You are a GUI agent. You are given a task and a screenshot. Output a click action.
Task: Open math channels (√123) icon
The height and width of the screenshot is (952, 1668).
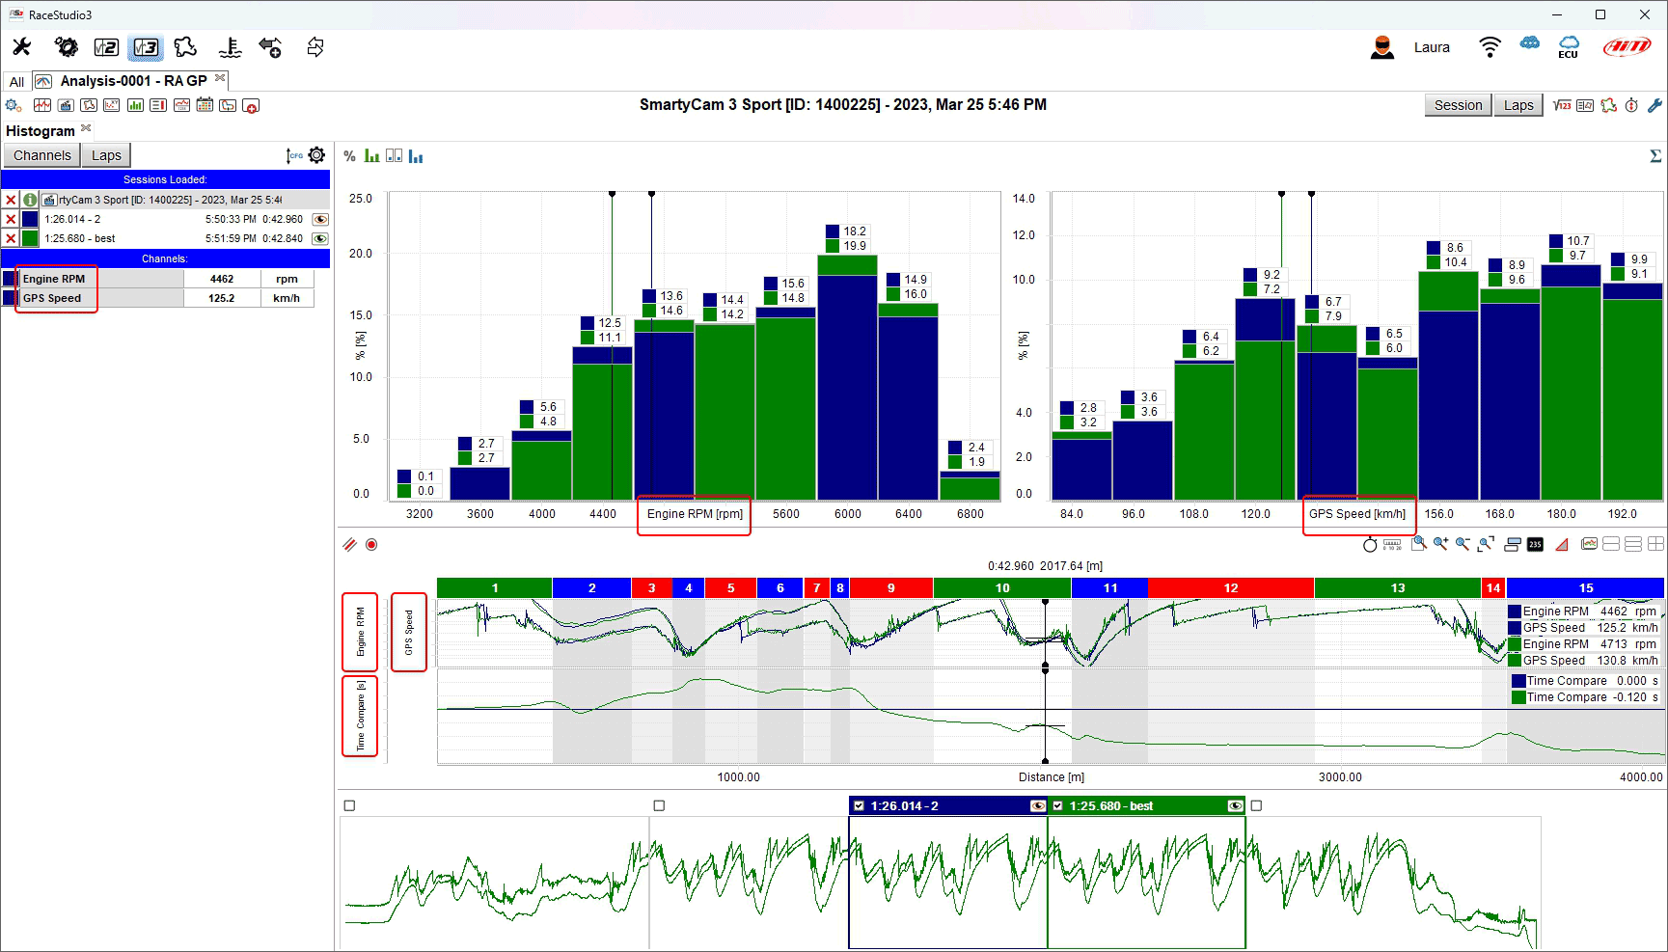click(1562, 105)
